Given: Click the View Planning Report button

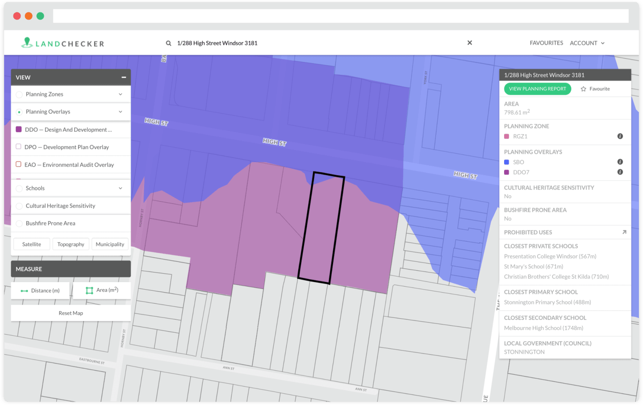Looking at the screenshot, I should [537, 89].
